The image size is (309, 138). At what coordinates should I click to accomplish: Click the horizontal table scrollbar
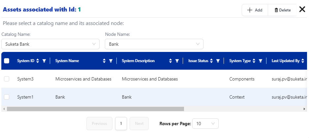[95, 109]
